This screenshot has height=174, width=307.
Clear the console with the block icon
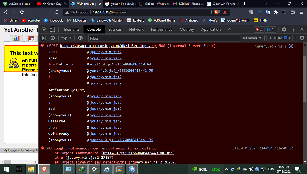pyautogui.click(x=52, y=38)
